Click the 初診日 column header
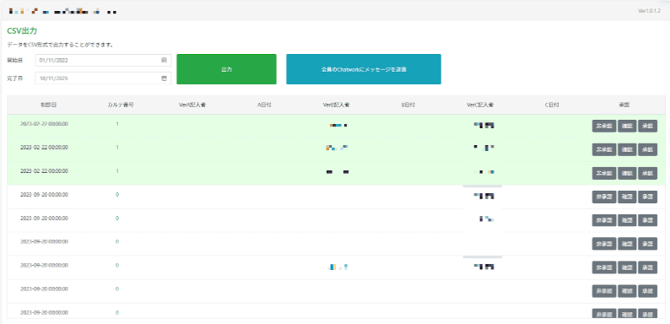 point(48,105)
